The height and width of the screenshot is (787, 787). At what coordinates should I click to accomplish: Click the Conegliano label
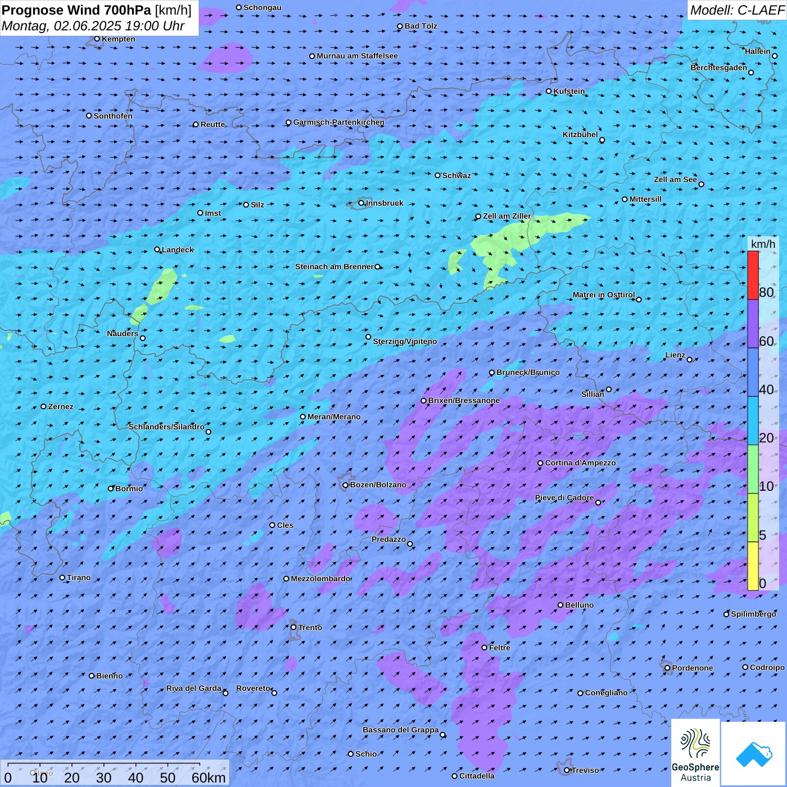[606, 693]
